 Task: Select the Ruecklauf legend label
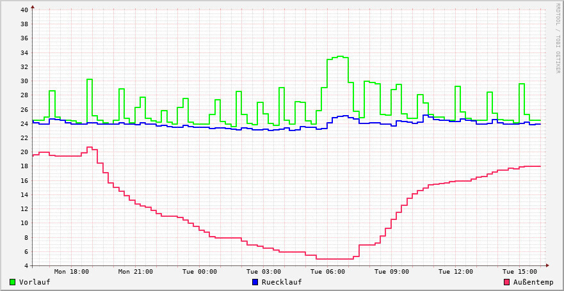pyautogui.click(x=282, y=282)
